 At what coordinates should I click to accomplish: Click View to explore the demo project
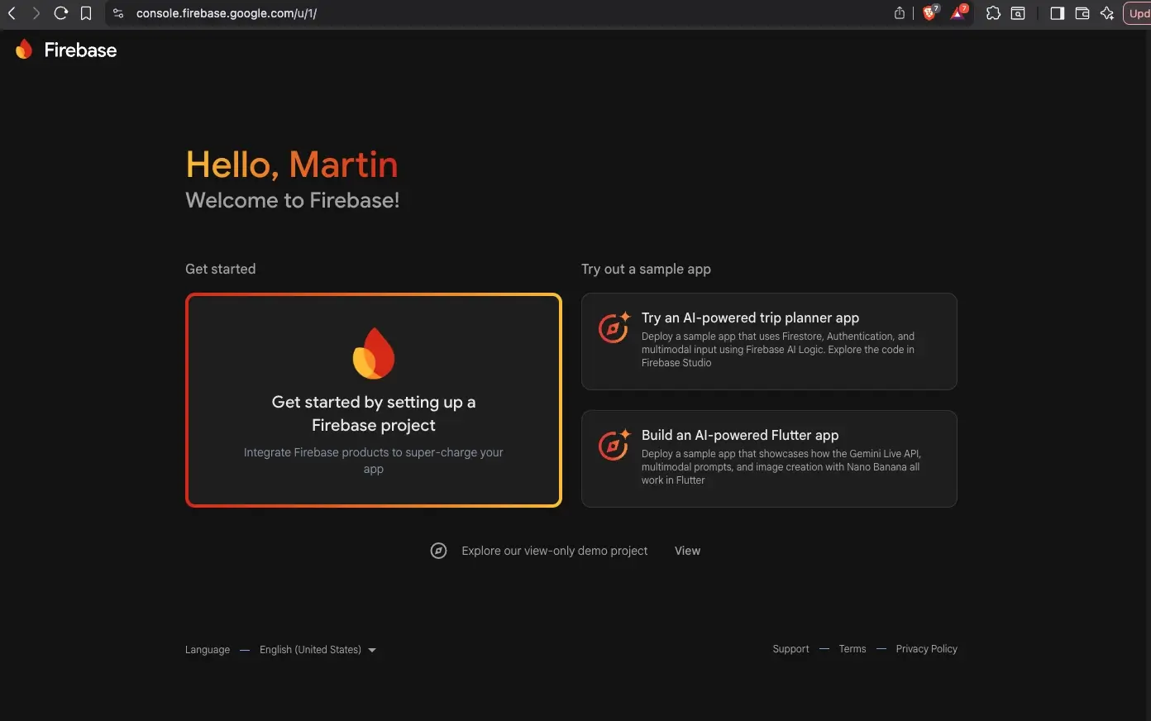click(x=687, y=550)
